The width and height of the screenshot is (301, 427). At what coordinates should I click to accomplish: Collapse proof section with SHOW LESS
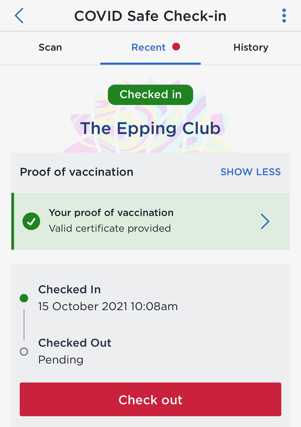pyautogui.click(x=250, y=172)
